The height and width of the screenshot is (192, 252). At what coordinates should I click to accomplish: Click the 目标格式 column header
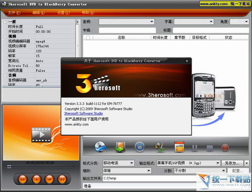200,38
